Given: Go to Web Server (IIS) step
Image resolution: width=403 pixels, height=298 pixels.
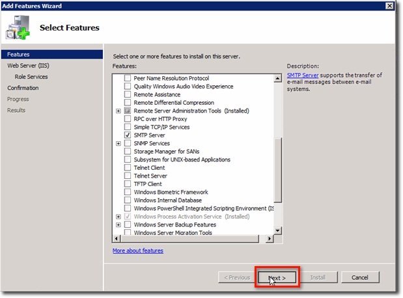Looking at the screenshot, I should (x=28, y=66).
